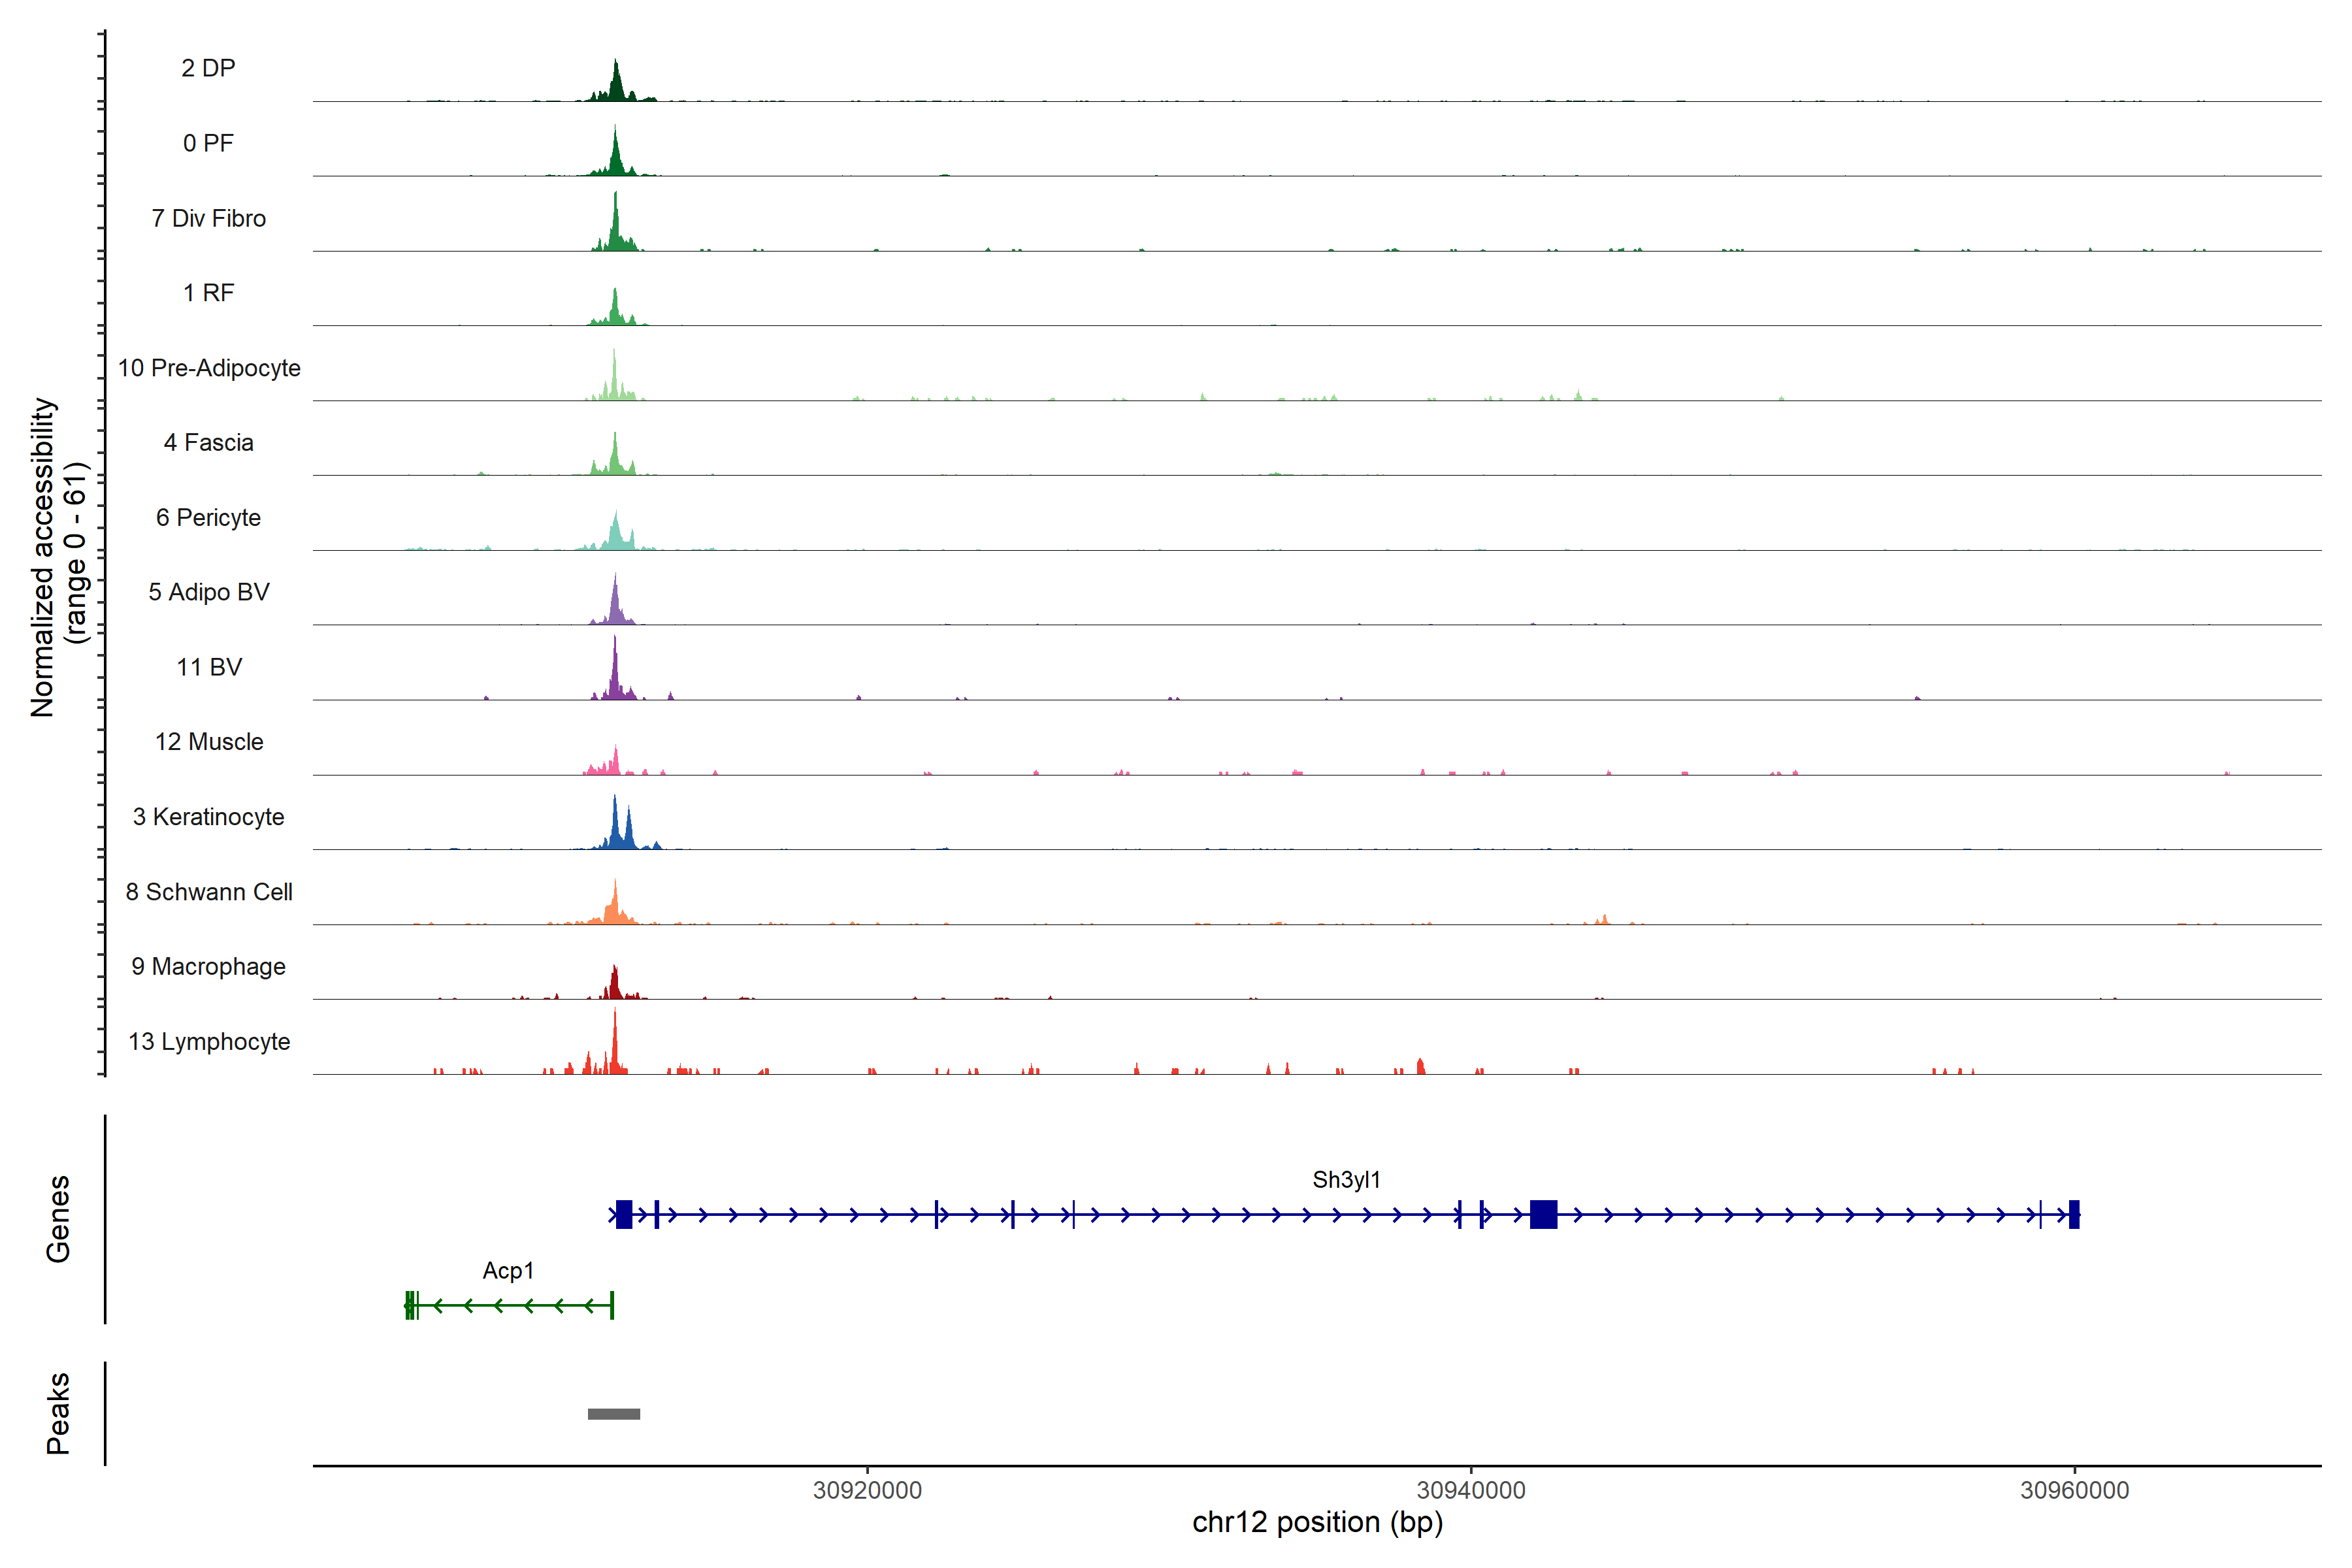Click the chr12 position (bp) axis title
Screen dimensions: 2352x1568
point(1317,1522)
